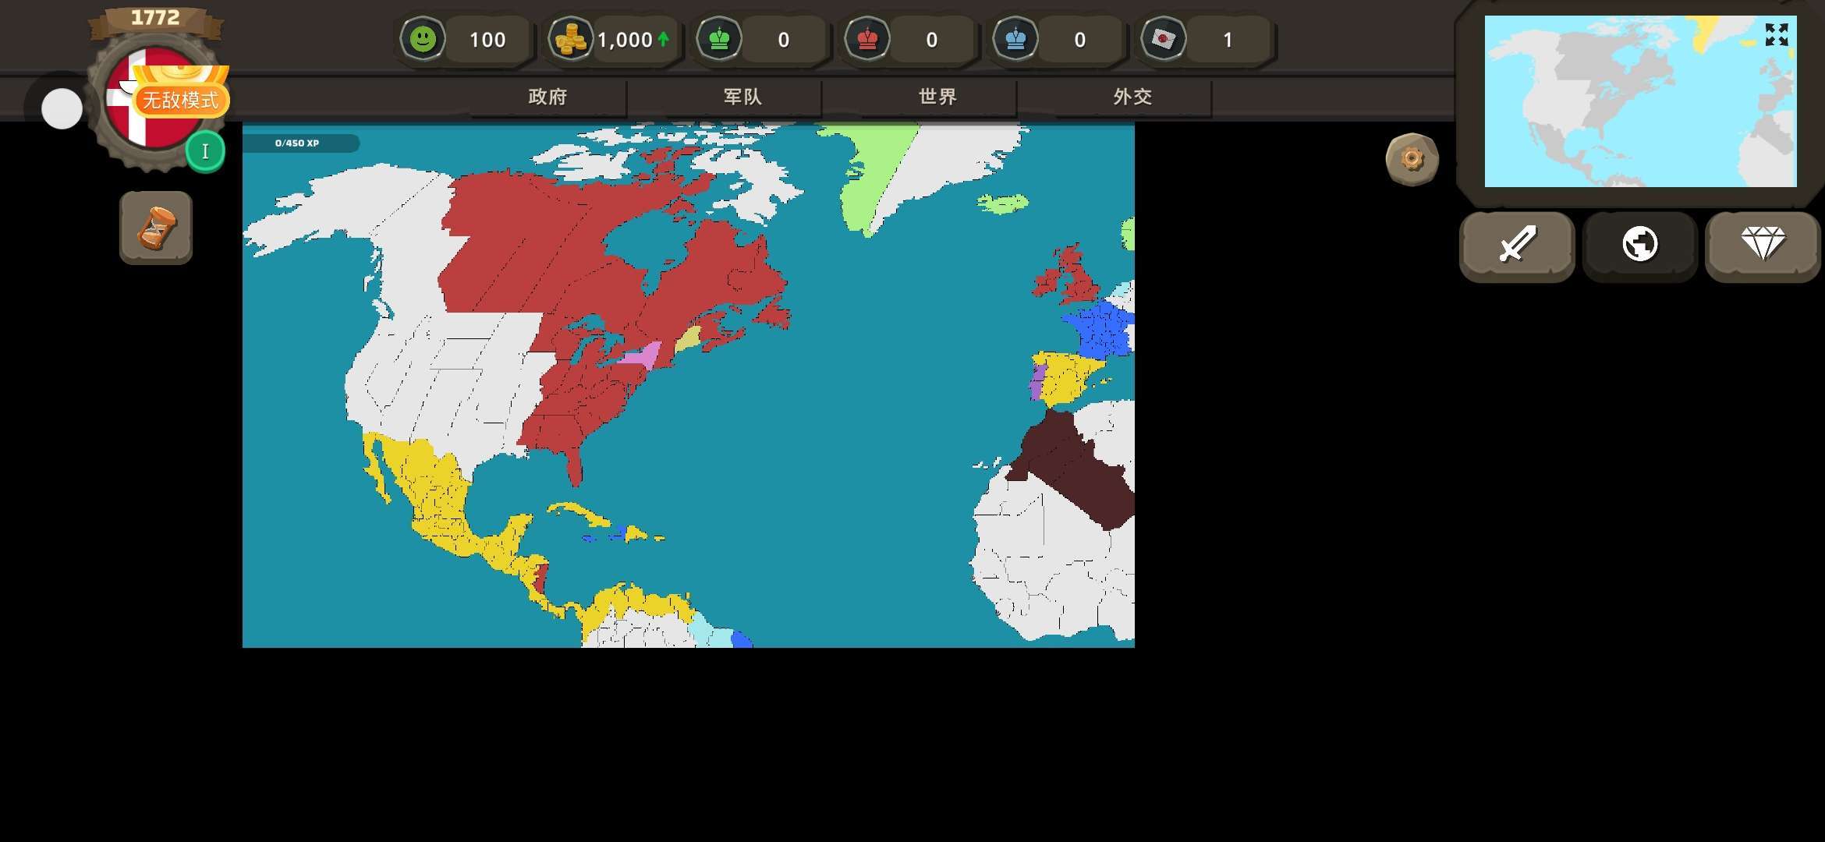This screenshot has height=842, width=1825.
Task: Open the gear settings button
Action: point(1412,160)
